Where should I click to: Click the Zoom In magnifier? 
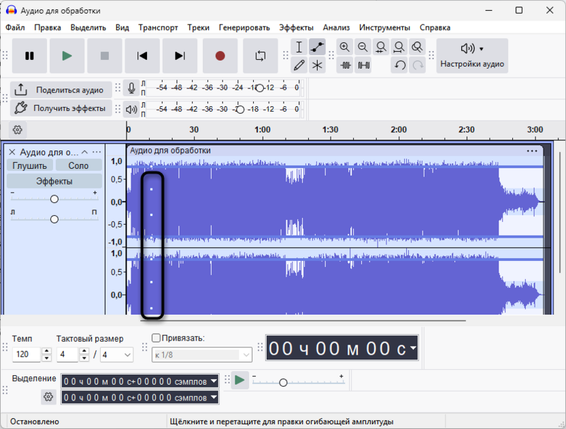click(345, 47)
